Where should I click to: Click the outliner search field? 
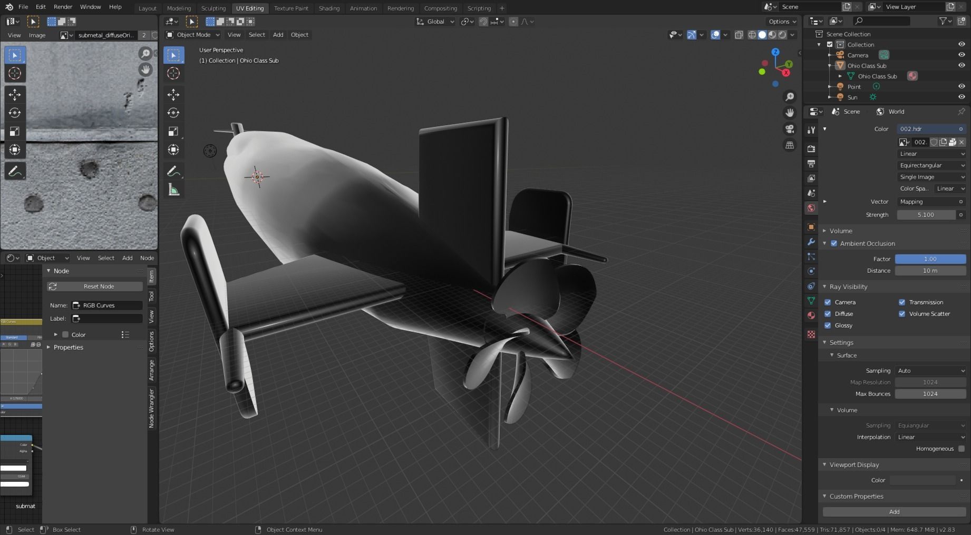tap(881, 21)
